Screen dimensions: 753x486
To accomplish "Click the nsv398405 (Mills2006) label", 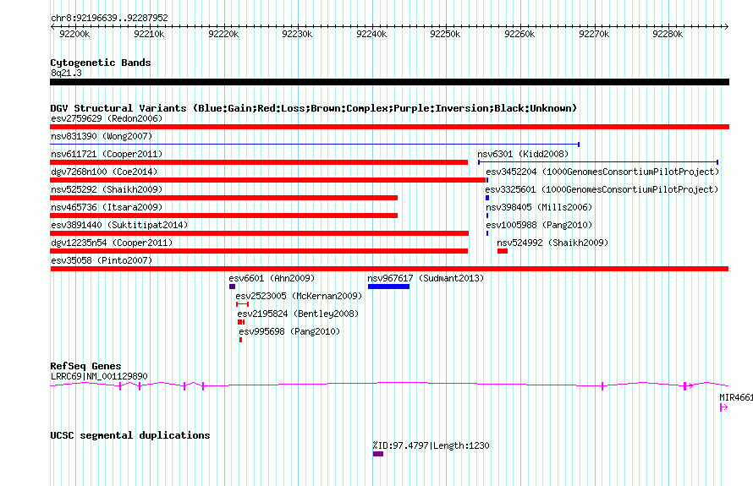I will (x=539, y=207).
